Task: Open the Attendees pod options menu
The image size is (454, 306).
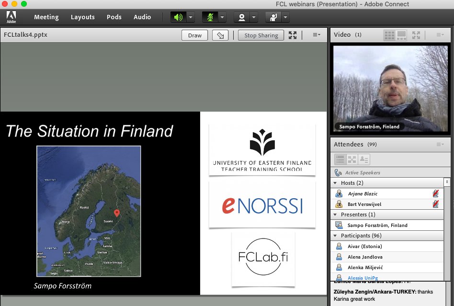Action: [440, 144]
